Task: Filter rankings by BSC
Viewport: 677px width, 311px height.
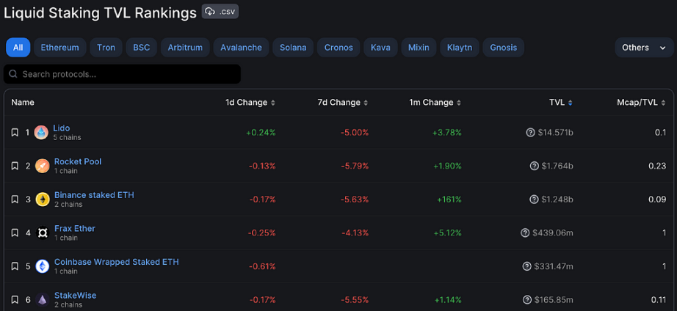Action: tap(142, 48)
